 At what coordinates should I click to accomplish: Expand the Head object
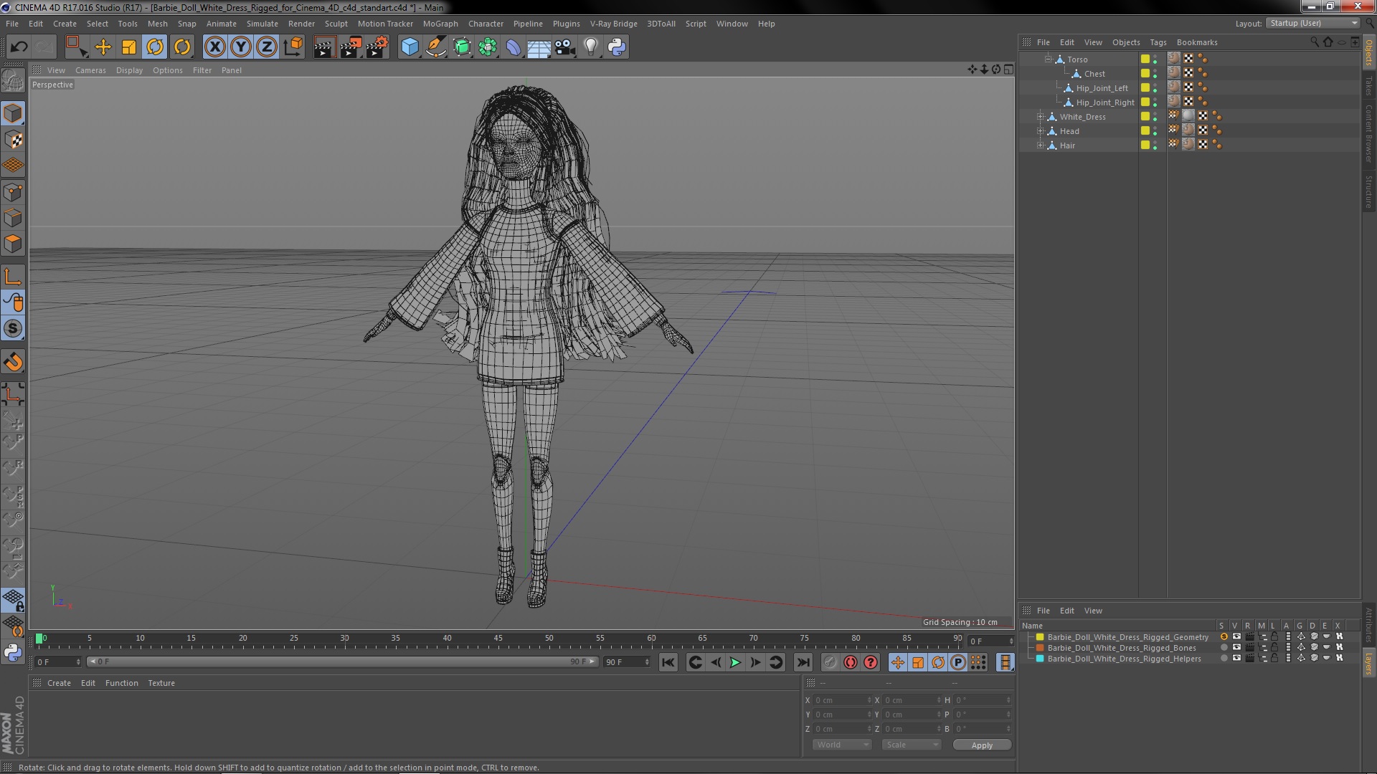1040,130
